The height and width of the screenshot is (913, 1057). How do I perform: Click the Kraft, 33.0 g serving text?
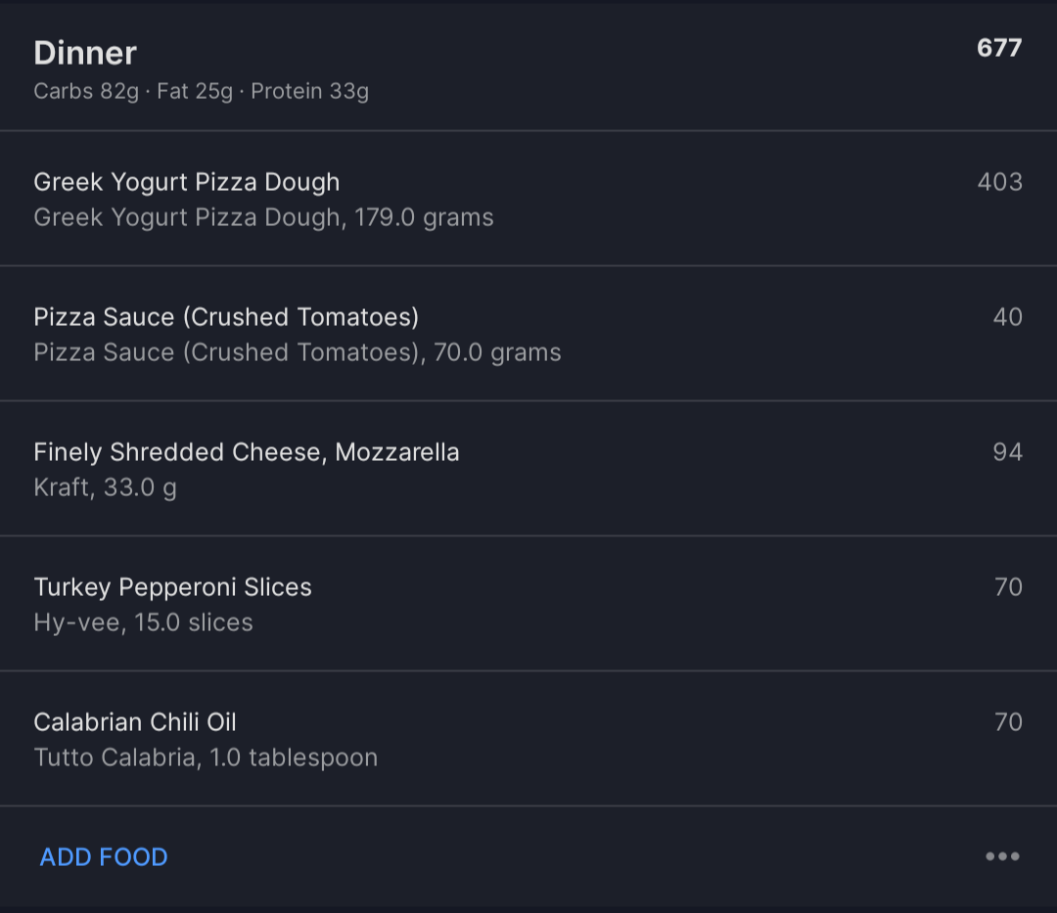(105, 487)
